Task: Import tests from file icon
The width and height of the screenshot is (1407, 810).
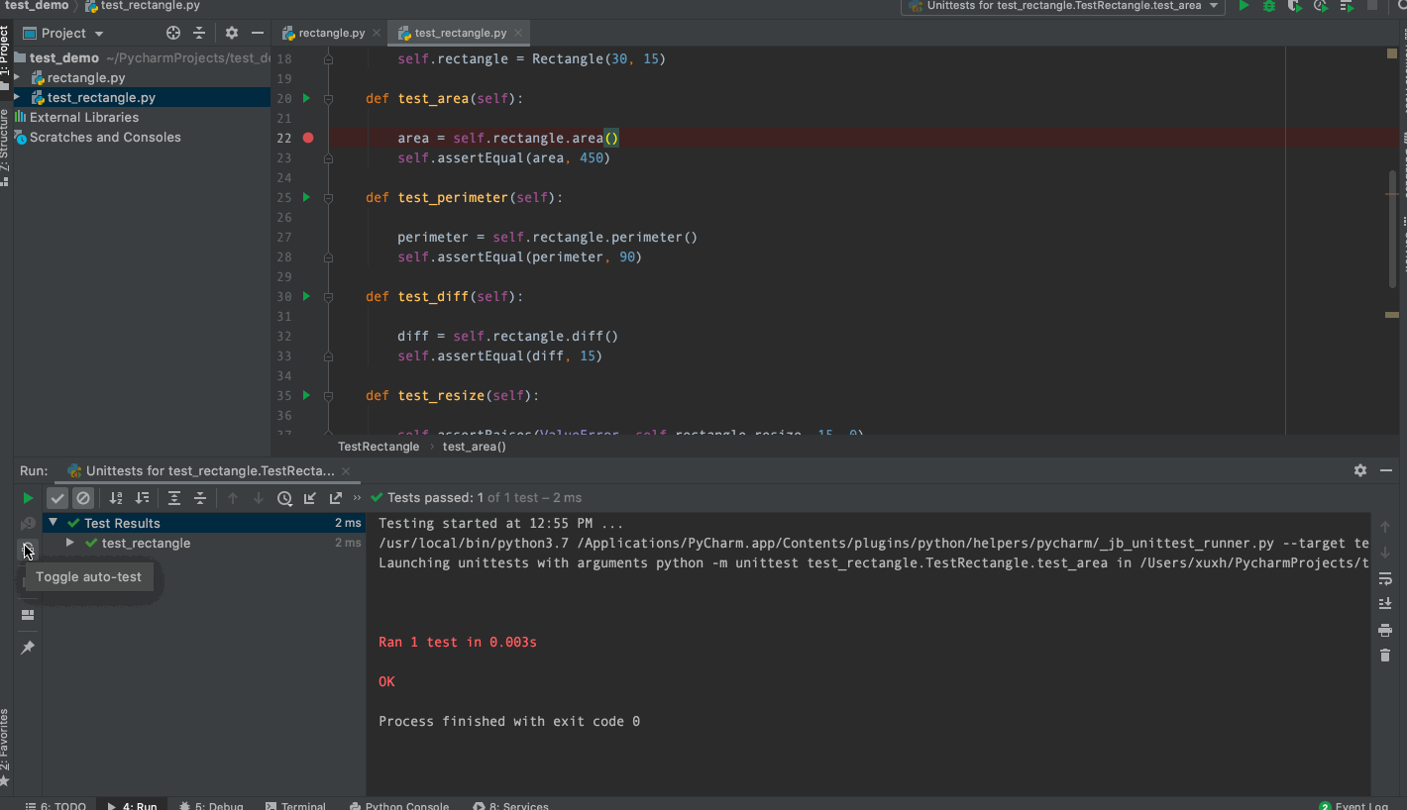Action: 310,498
